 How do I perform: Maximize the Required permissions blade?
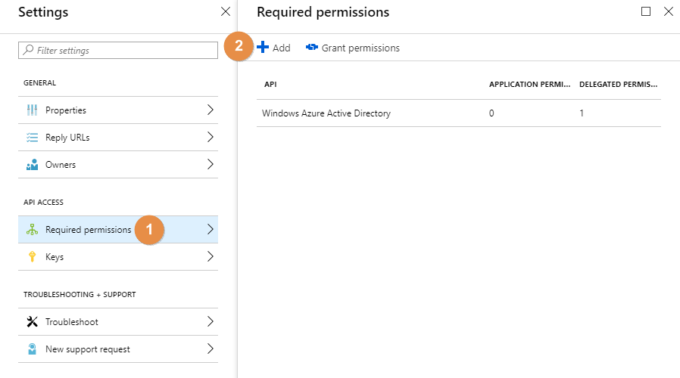(646, 11)
